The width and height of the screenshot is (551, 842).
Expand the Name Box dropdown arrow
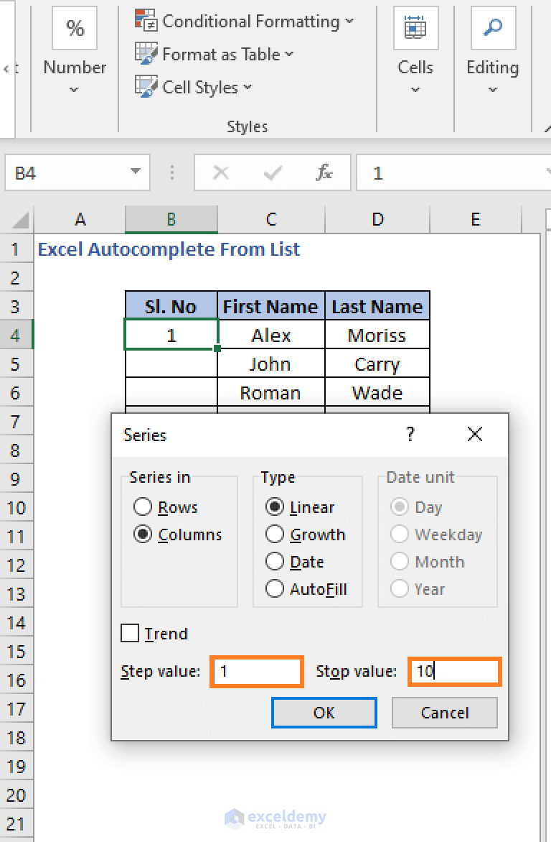[135, 172]
